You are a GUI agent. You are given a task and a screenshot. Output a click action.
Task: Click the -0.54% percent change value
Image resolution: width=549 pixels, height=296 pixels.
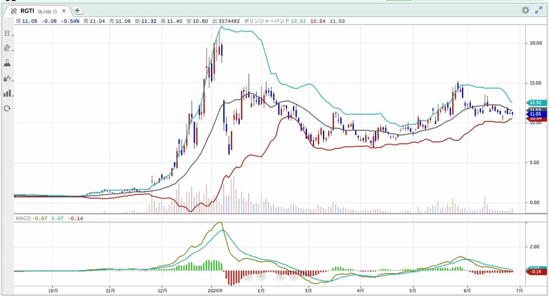(70, 21)
